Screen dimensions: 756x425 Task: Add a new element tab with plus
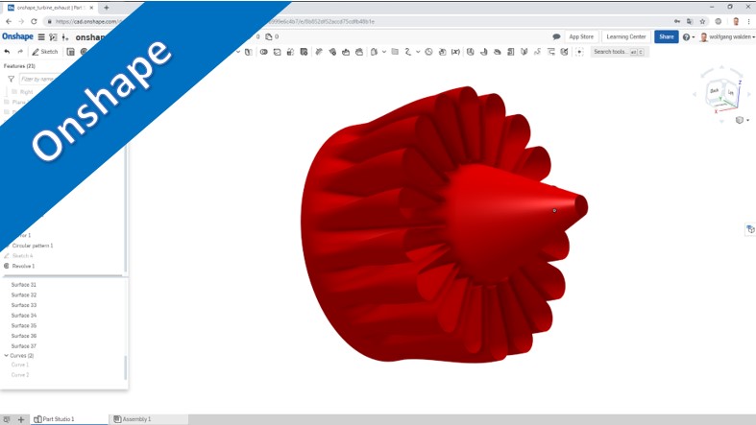21,419
